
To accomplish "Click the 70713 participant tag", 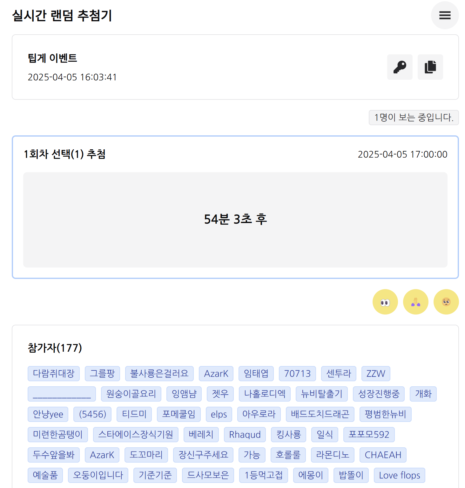I will tap(297, 374).
